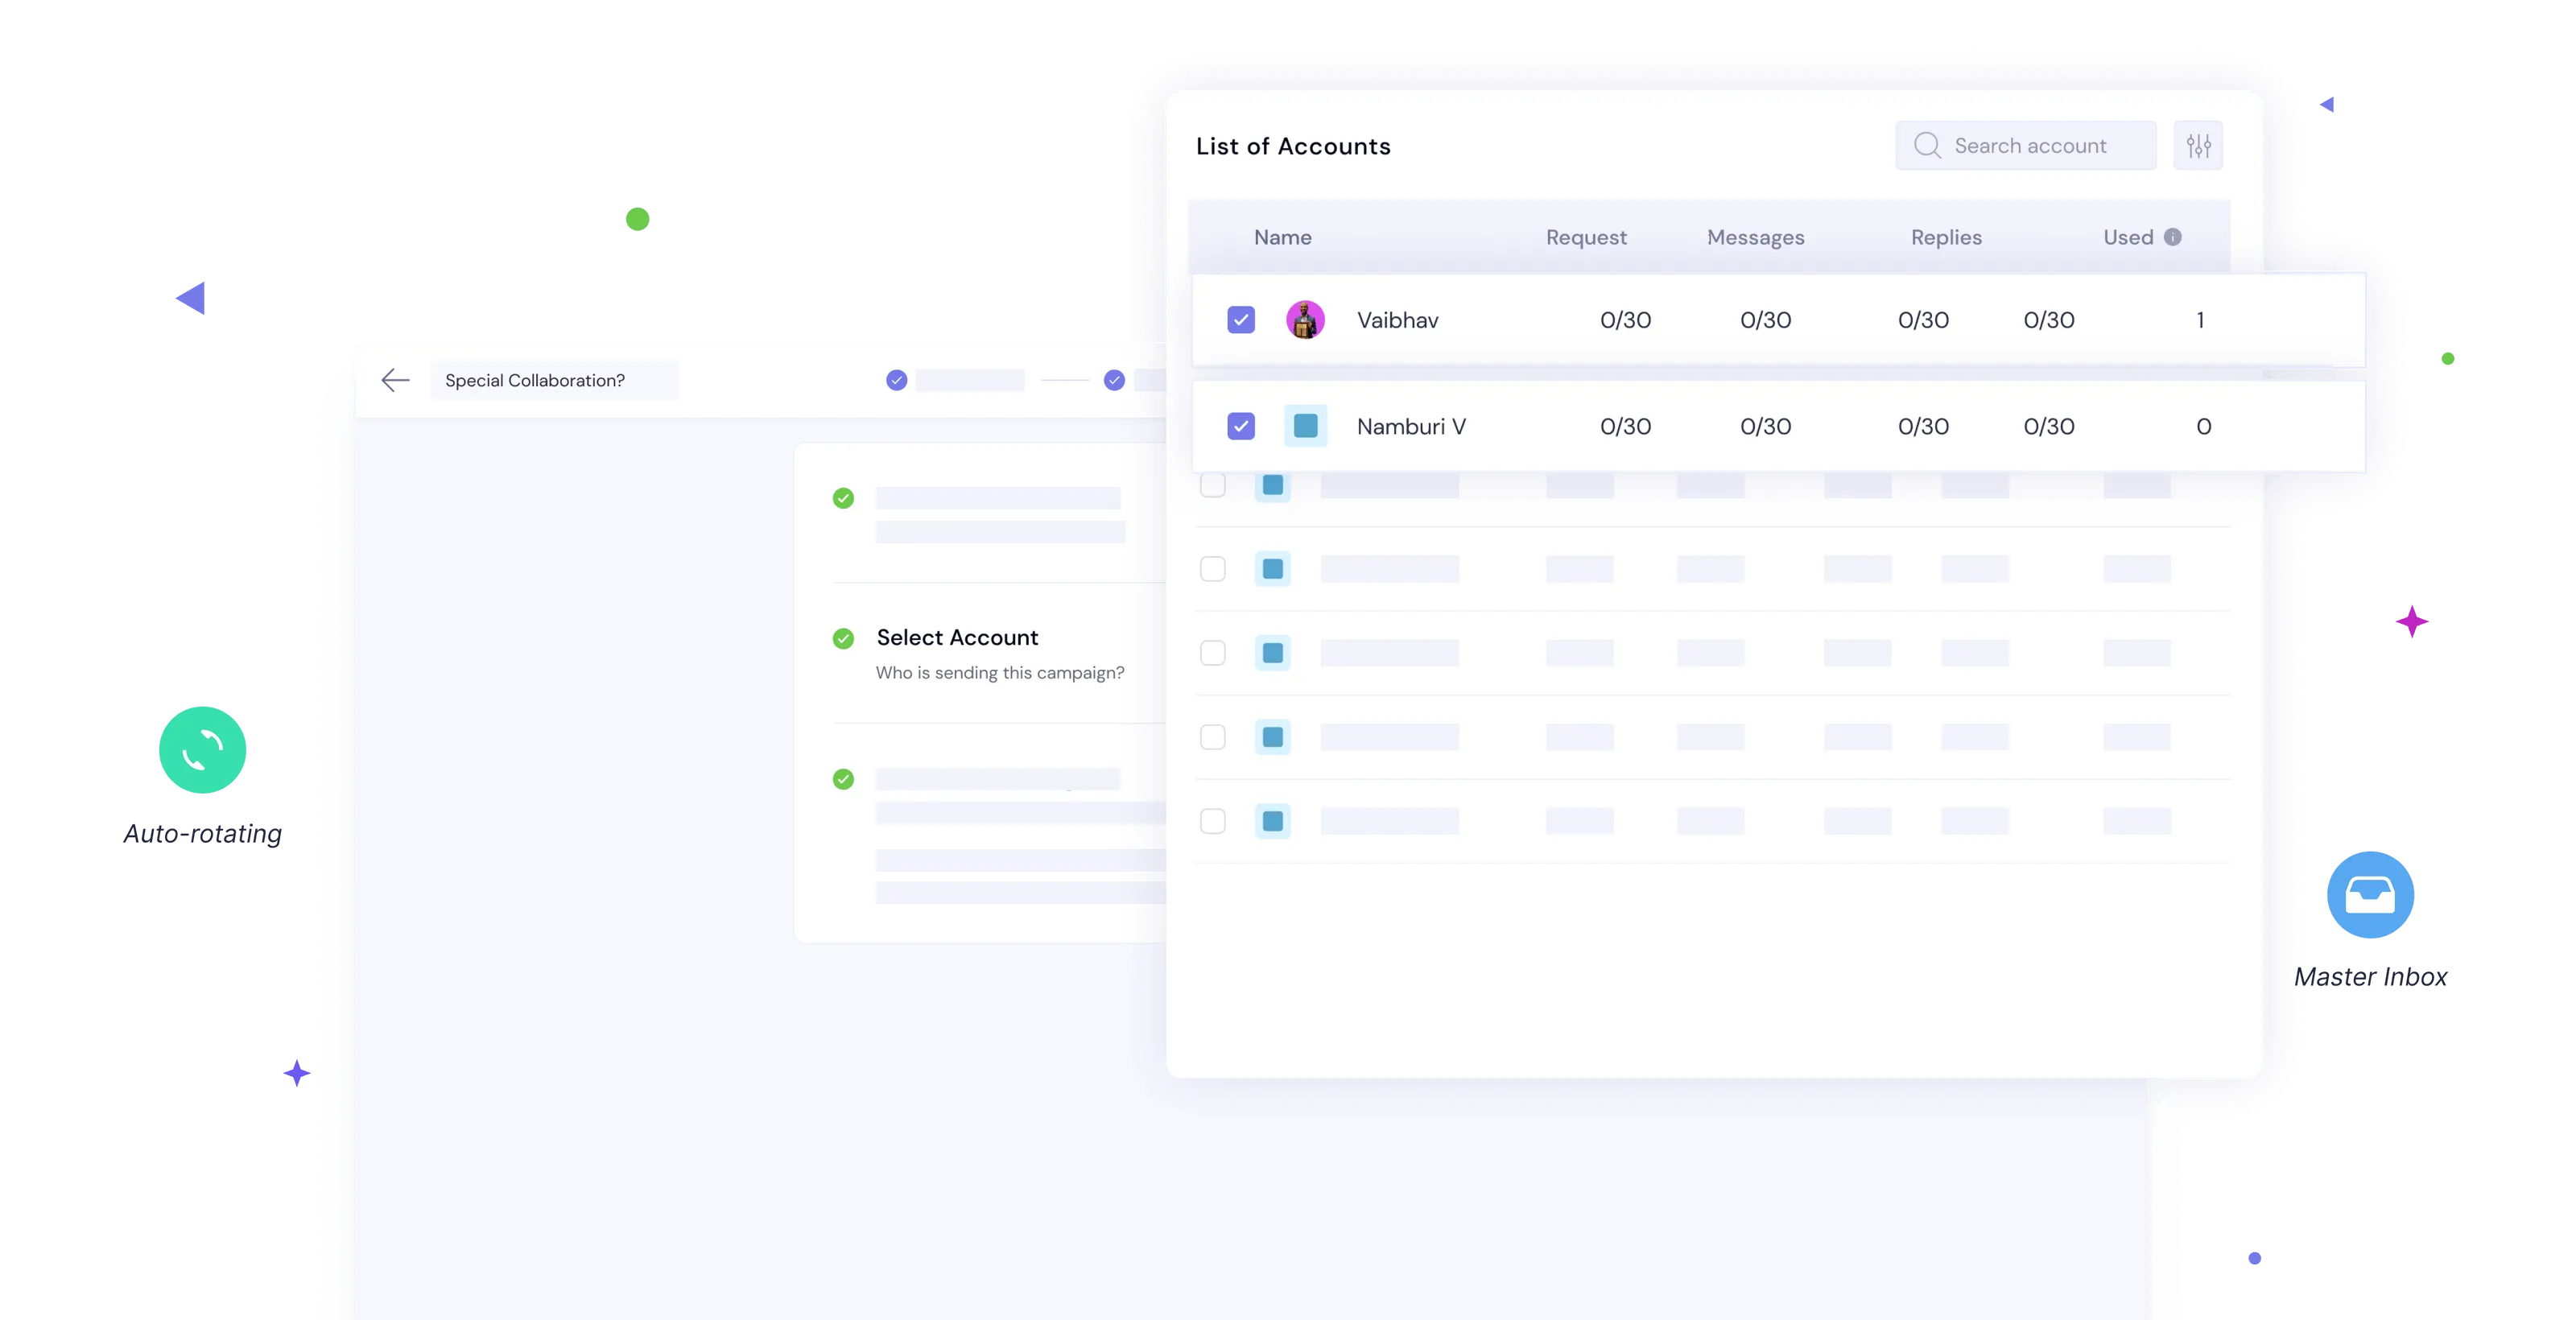Click the Namburi V blue avatar icon
This screenshot has height=1320, width=2576.
point(1305,426)
